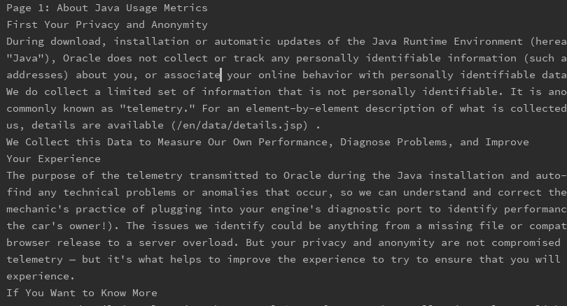Viewport: 567px width, 306px height.
Task: Click the words 'limited set of information'
Action: [x=189, y=92]
